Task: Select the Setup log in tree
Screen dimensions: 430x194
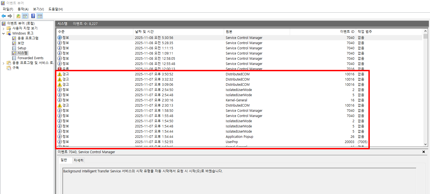Action: [22, 48]
